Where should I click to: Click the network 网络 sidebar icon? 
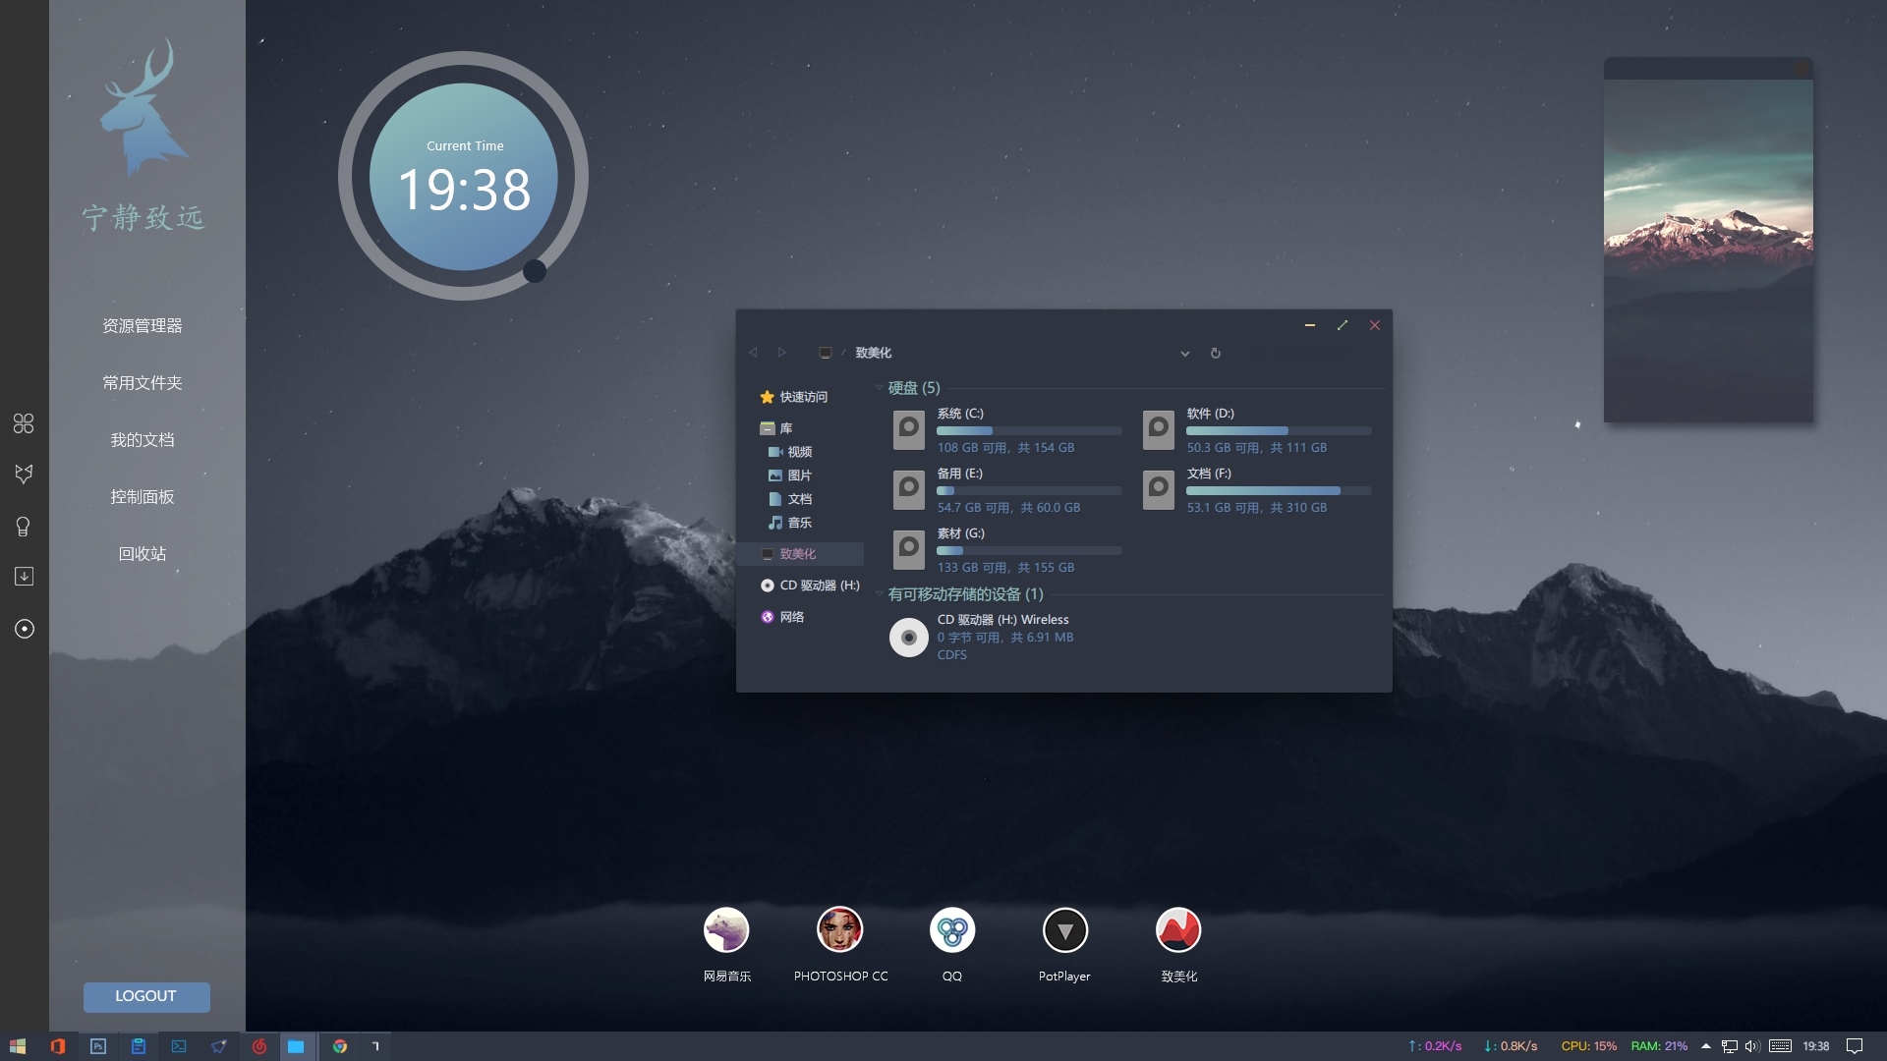(790, 615)
